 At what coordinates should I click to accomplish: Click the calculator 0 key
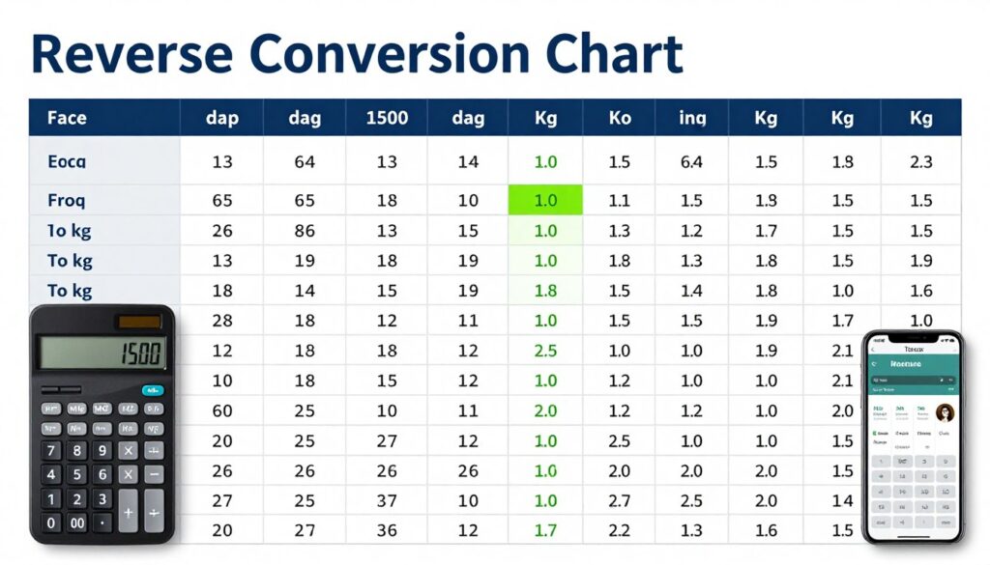[51, 523]
